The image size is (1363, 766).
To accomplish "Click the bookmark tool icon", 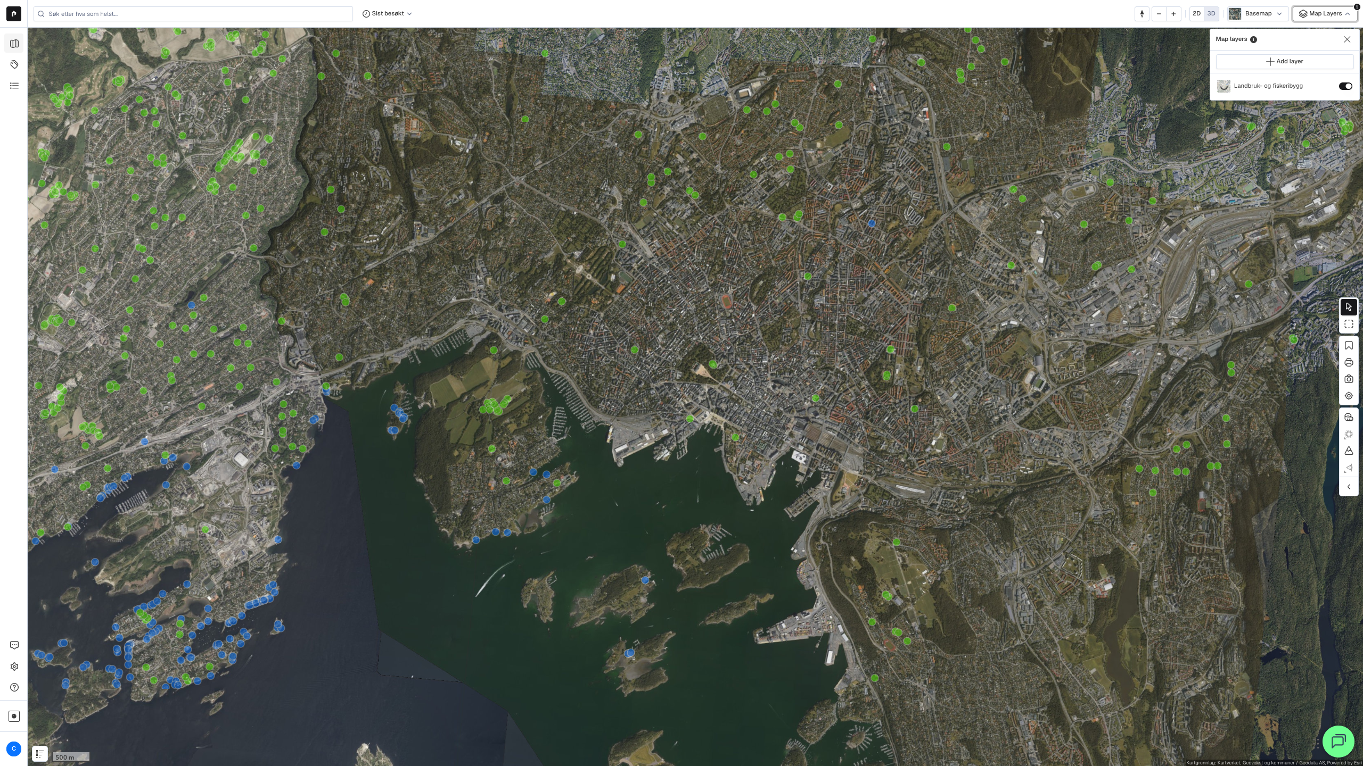I will (x=1349, y=346).
